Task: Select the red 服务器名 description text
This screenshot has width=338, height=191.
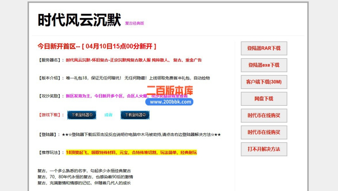Action: pyautogui.click(x=133, y=60)
